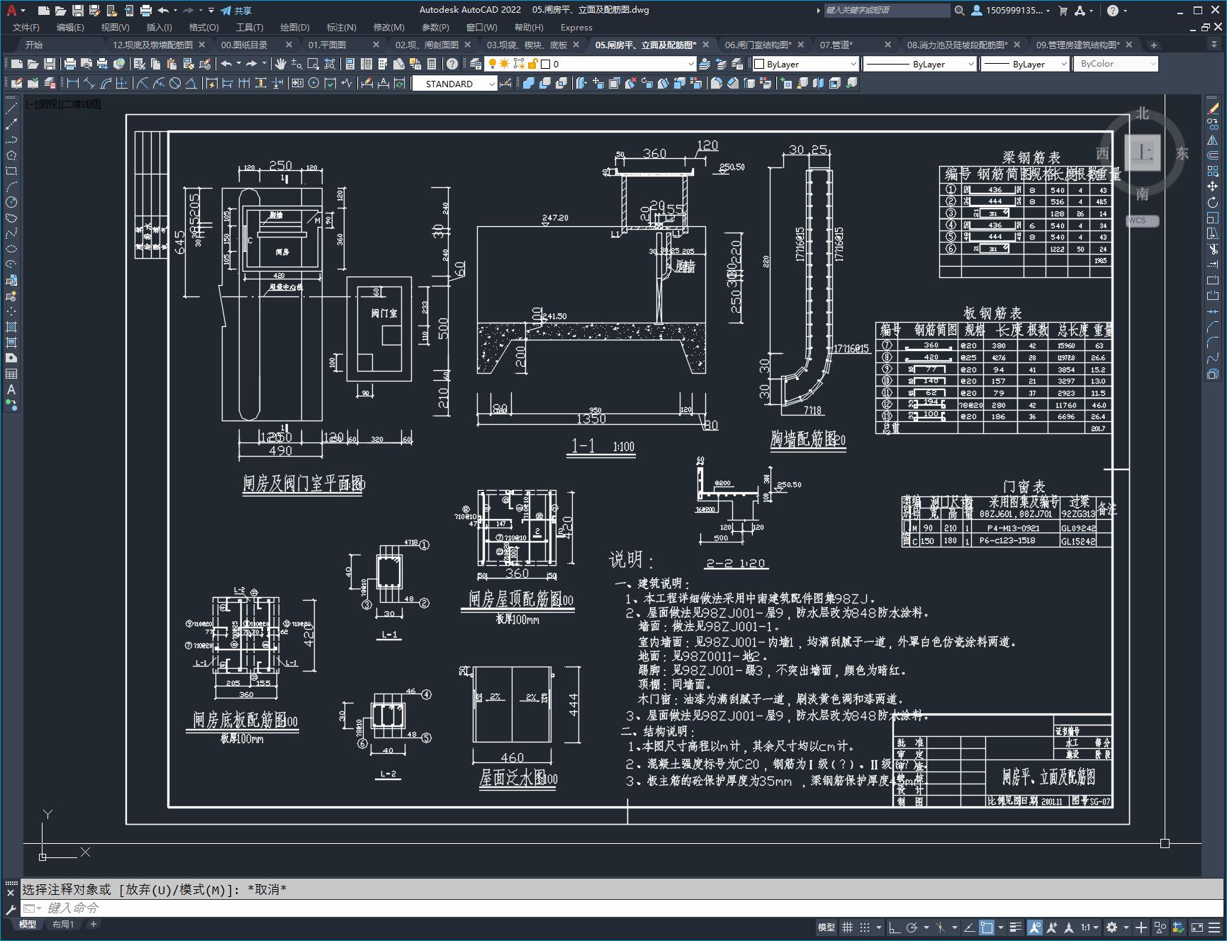Click the search magnifier icon in title bar

pos(959,10)
